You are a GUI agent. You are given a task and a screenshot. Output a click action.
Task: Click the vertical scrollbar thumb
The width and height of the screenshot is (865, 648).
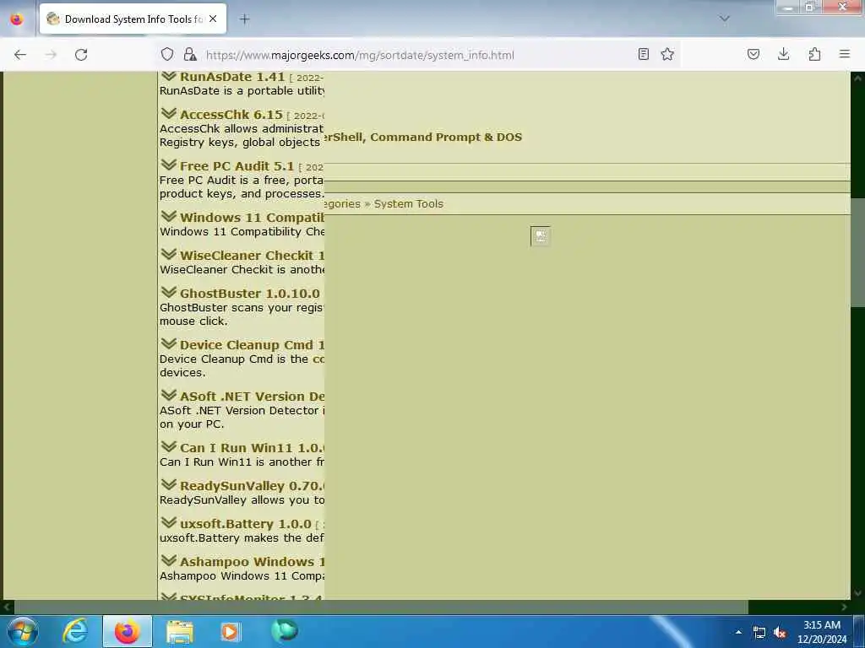[x=857, y=252]
